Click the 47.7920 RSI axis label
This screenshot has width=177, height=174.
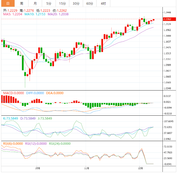[x=168, y=152]
